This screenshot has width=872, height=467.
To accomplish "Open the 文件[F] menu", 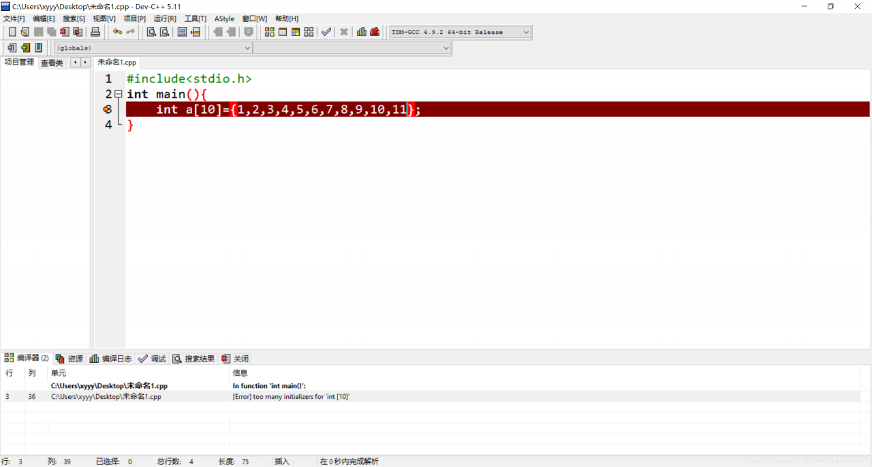I will pyautogui.click(x=14, y=18).
